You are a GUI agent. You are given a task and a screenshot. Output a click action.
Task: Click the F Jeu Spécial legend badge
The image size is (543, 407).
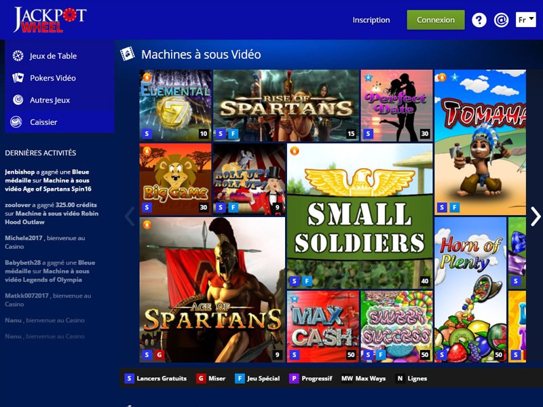[x=240, y=379]
